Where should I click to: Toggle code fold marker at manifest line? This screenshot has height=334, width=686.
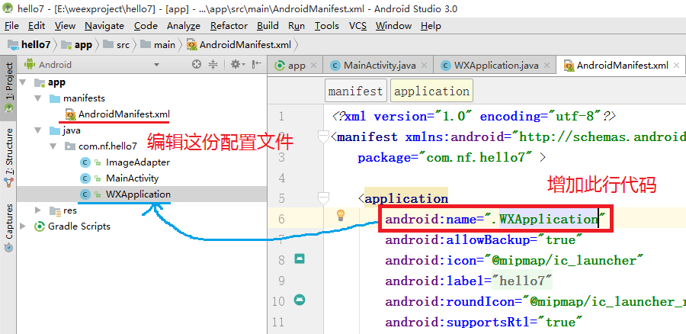[323, 136]
